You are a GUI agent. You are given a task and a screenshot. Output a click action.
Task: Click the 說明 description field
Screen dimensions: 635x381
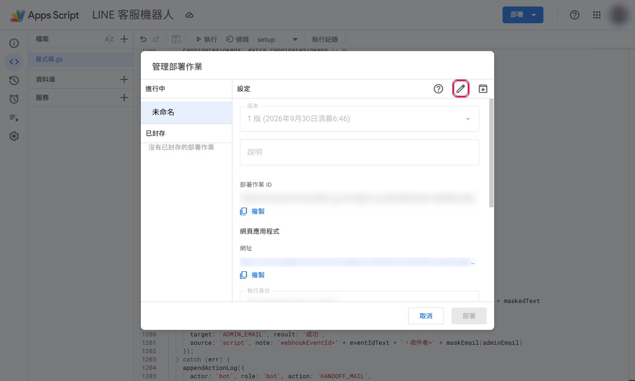[359, 152]
